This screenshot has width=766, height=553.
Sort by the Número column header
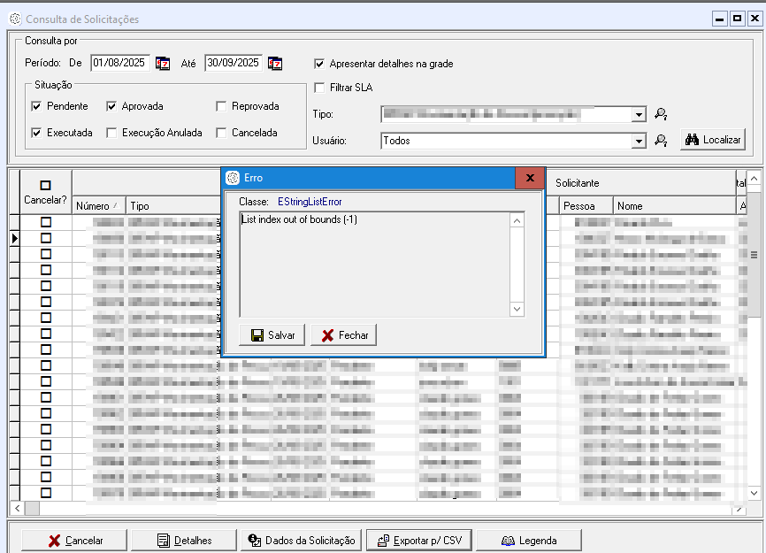pos(98,206)
